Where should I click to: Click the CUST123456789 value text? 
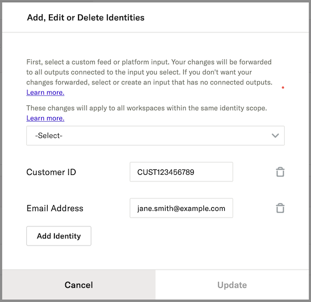click(166, 172)
